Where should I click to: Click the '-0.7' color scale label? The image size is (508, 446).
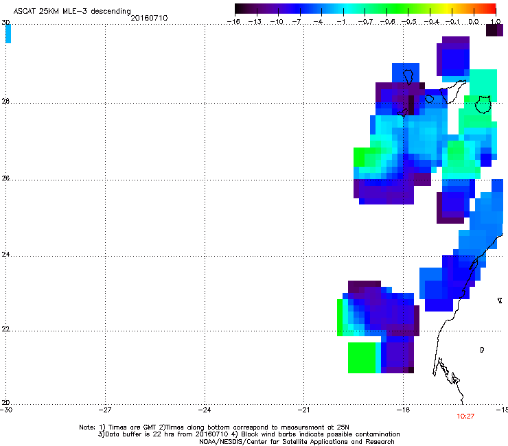pyautogui.click(x=365, y=22)
